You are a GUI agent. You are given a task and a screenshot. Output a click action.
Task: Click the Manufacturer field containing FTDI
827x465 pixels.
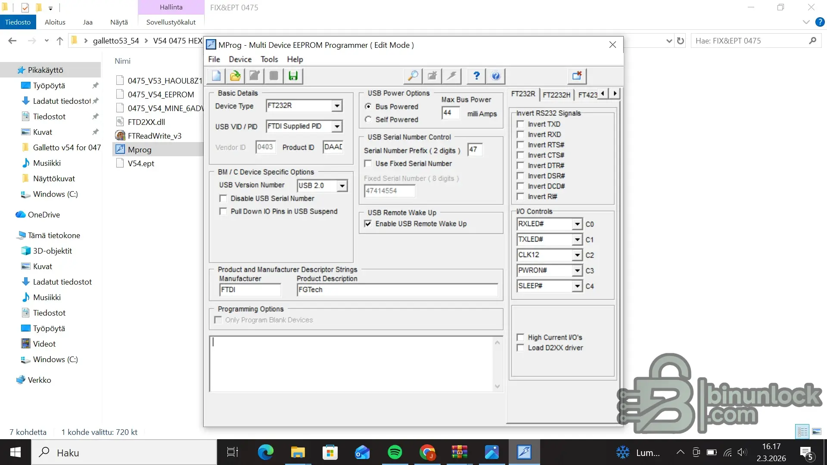click(250, 290)
